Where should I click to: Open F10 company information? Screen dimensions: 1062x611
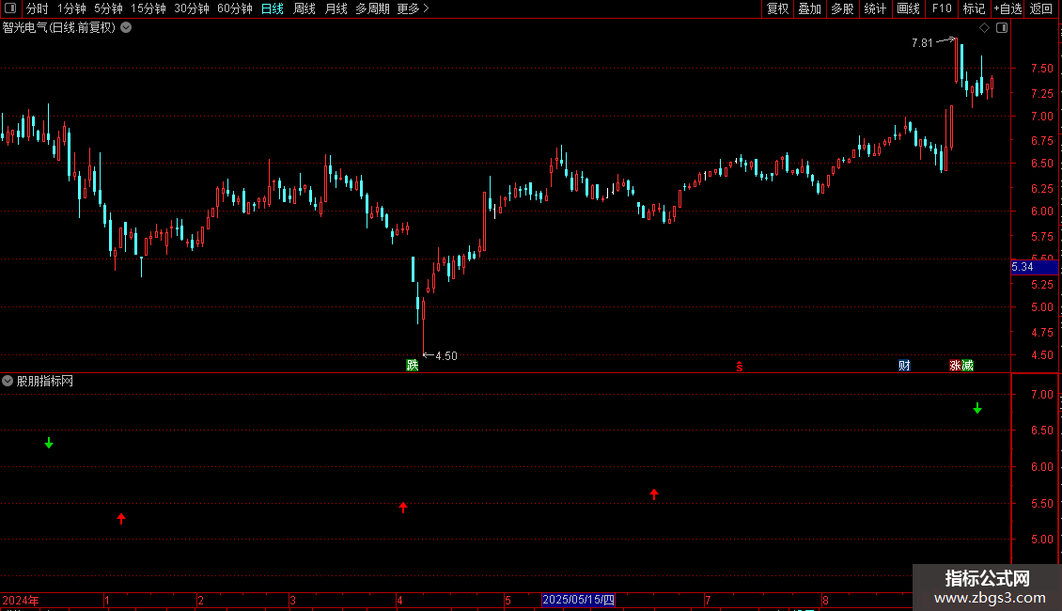click(942, 8)
